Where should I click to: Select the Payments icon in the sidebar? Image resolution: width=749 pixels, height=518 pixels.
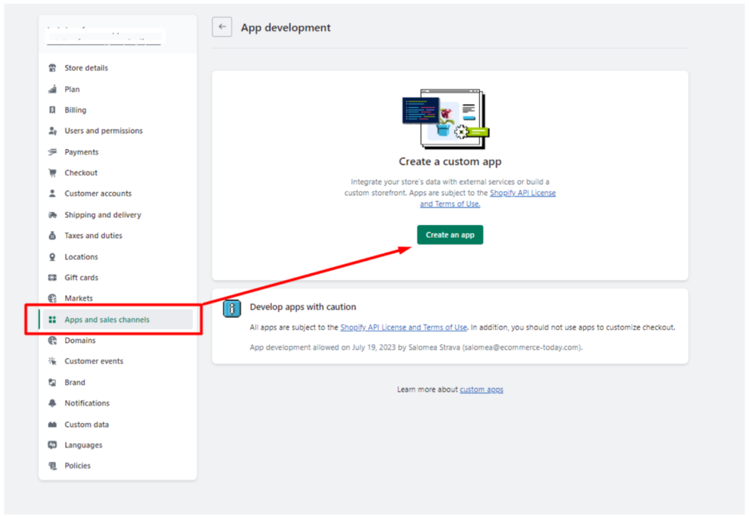coord(50,151)
